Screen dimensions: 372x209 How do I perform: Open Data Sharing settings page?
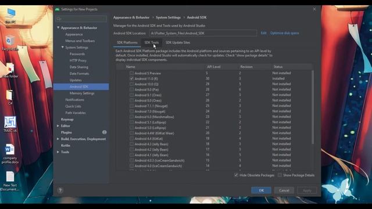click(79, 67)
